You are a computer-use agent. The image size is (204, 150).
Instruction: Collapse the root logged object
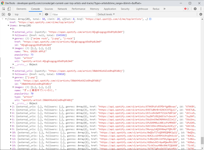pos(6,19)
